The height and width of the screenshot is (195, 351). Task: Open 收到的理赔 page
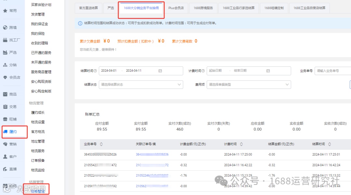tap(39, 43)
